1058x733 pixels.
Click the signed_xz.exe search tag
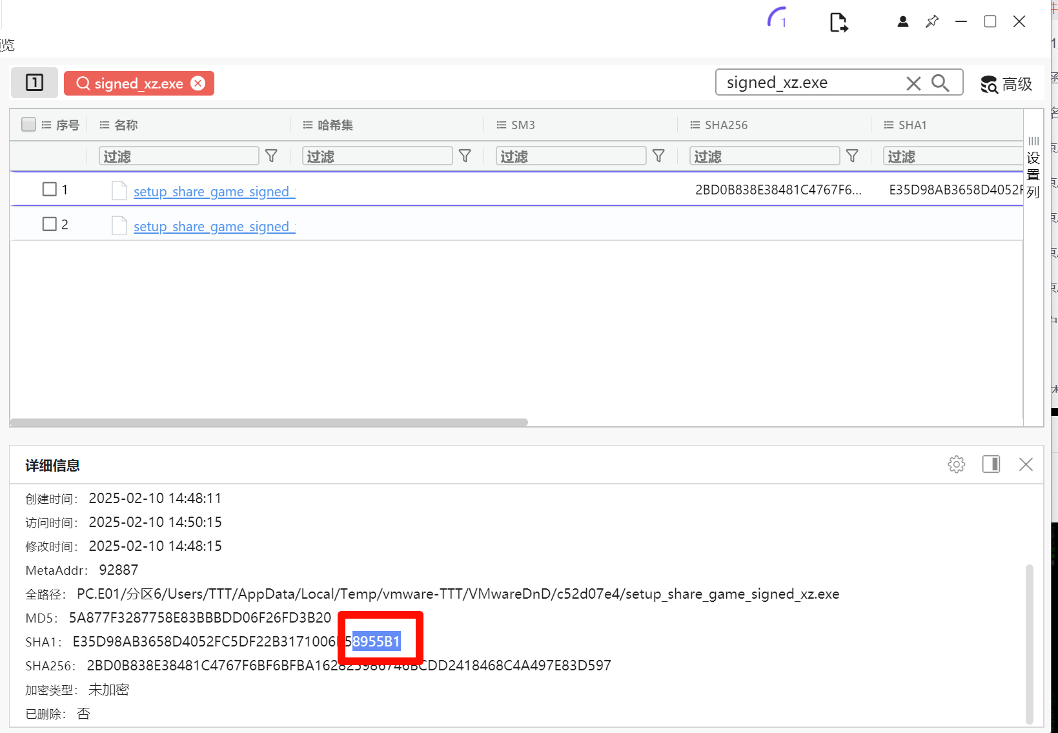click(139, 83)
